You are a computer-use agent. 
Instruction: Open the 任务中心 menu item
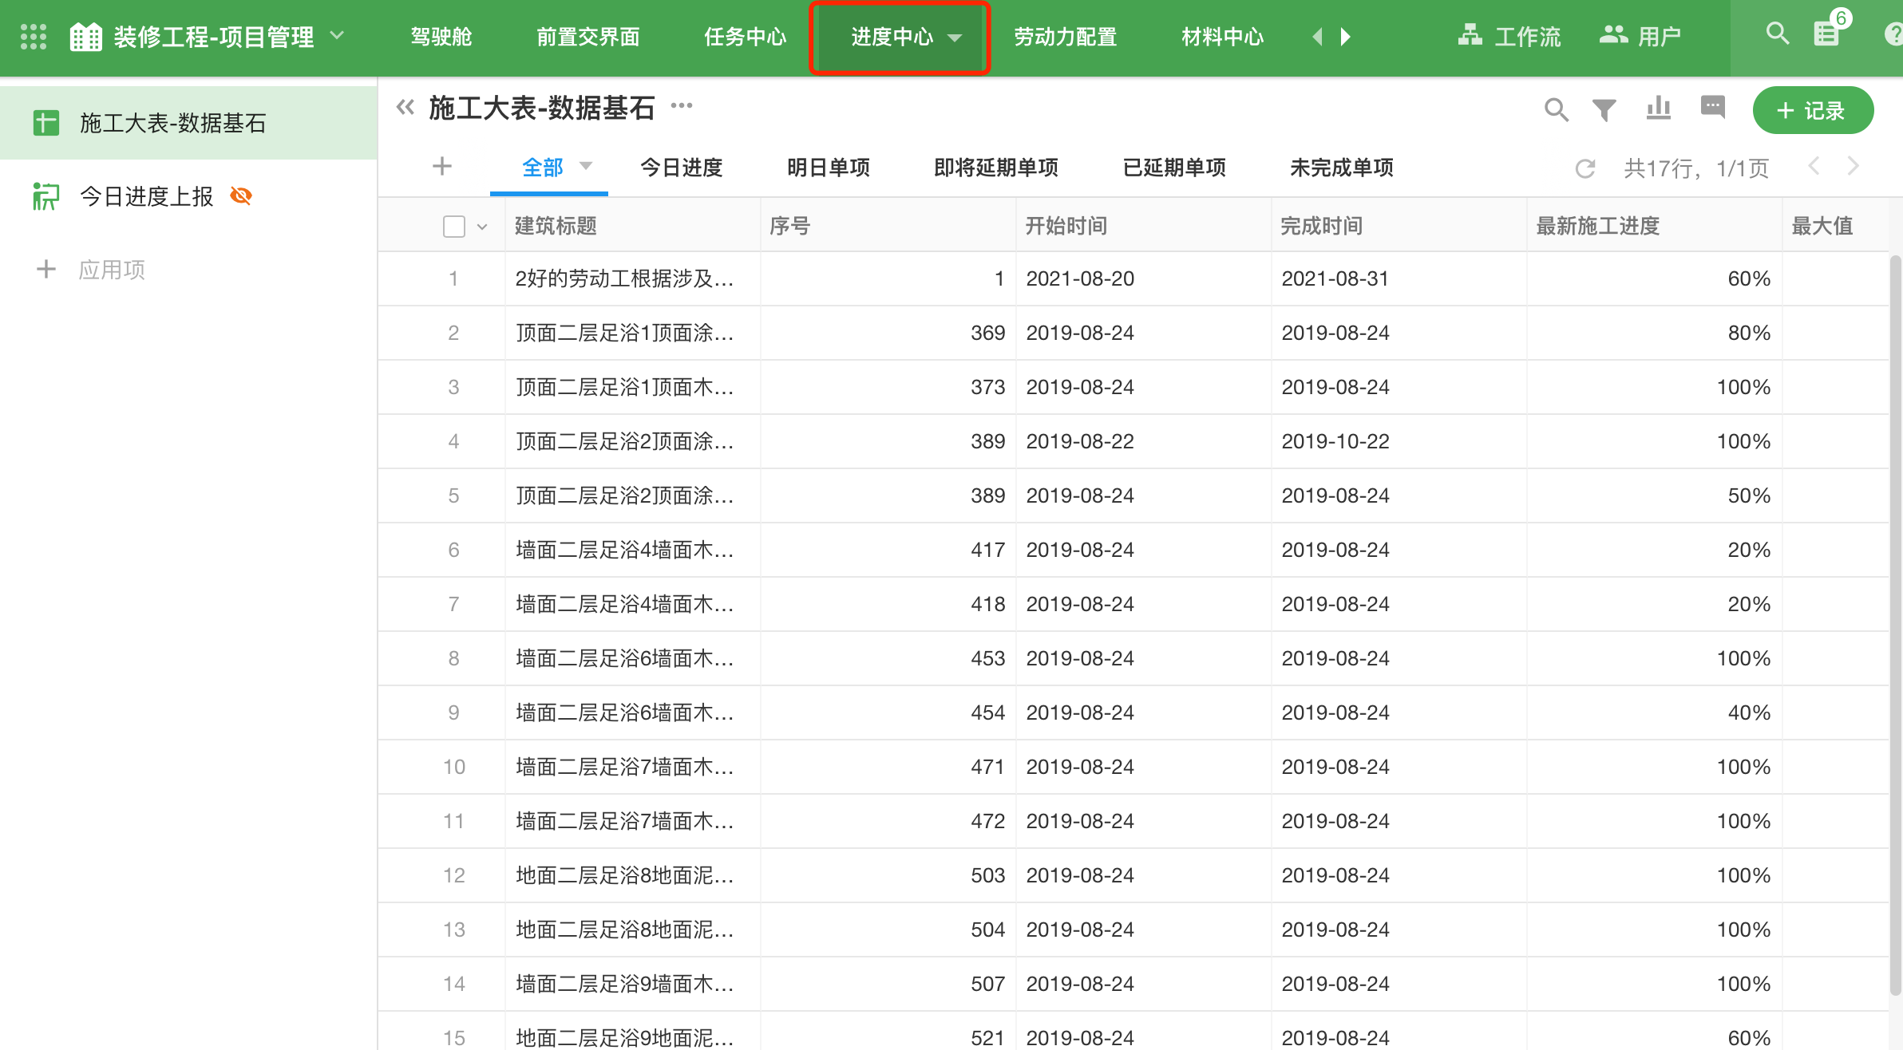(745, 37)
